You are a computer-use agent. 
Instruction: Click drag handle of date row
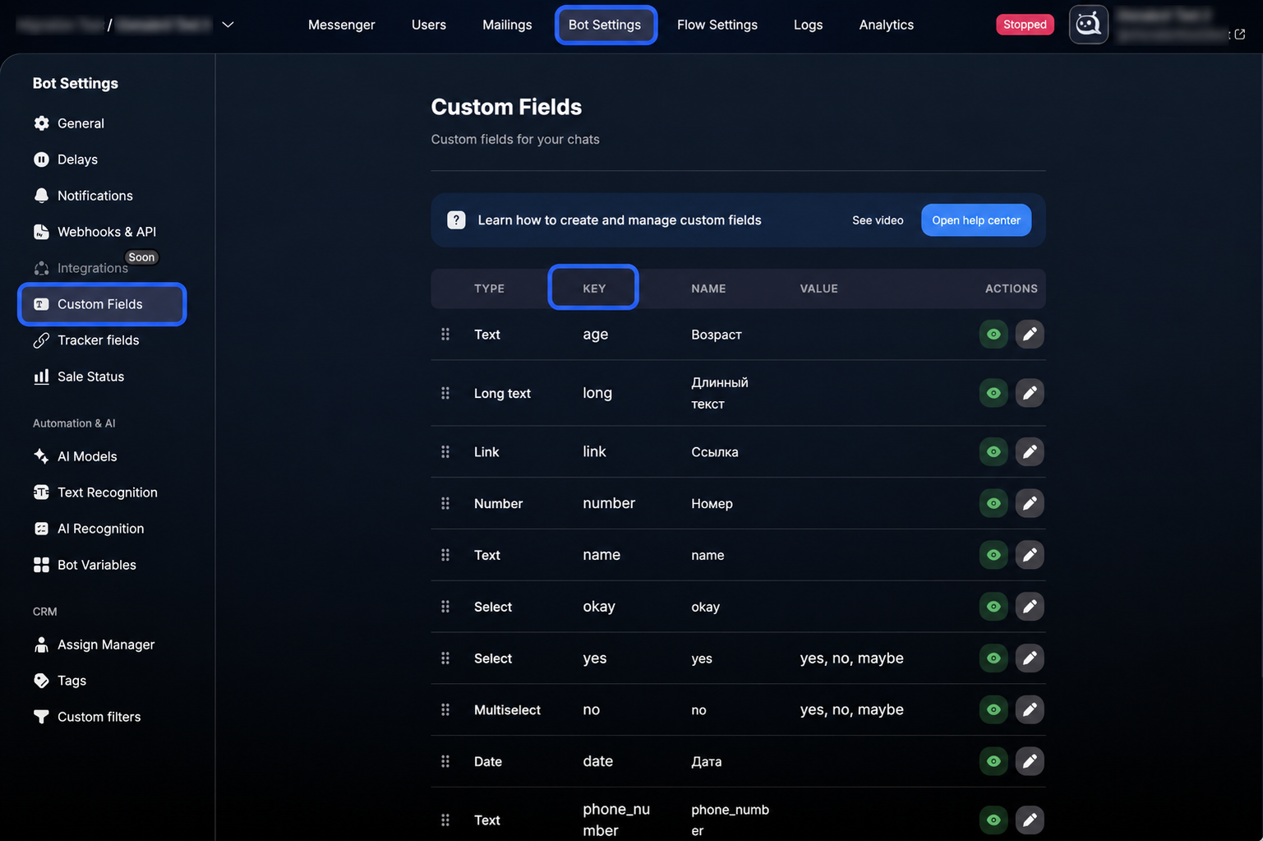(445, 761)
